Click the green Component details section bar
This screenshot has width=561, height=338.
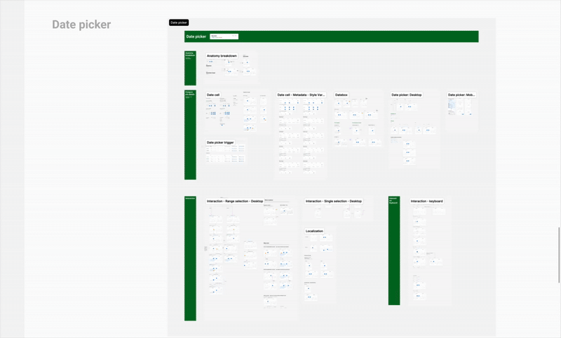pyautogui.click(x=190, y=135)
